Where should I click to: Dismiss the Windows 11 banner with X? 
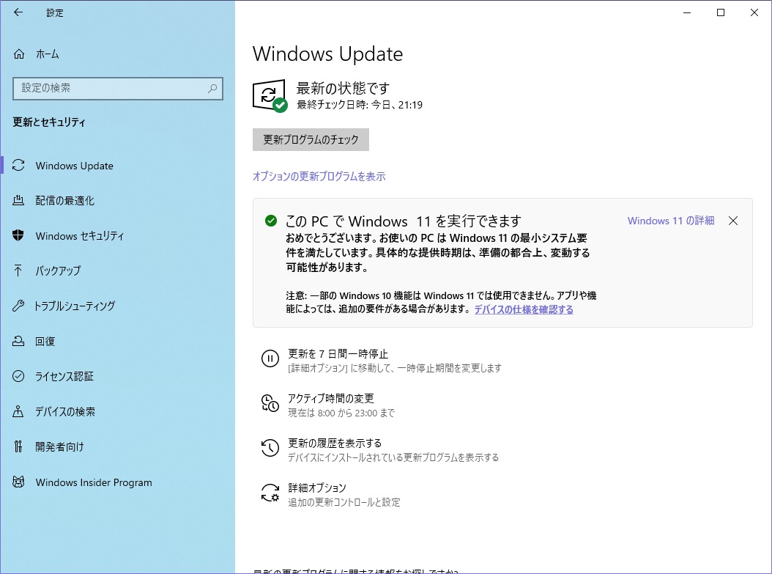click(733, 221)
